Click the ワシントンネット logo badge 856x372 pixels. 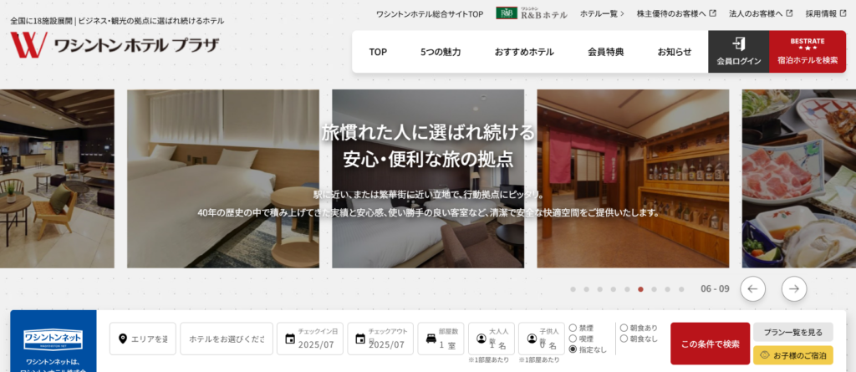51,339
